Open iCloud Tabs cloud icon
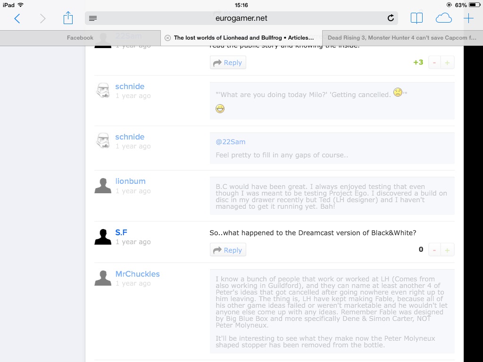 coord(443,18)
